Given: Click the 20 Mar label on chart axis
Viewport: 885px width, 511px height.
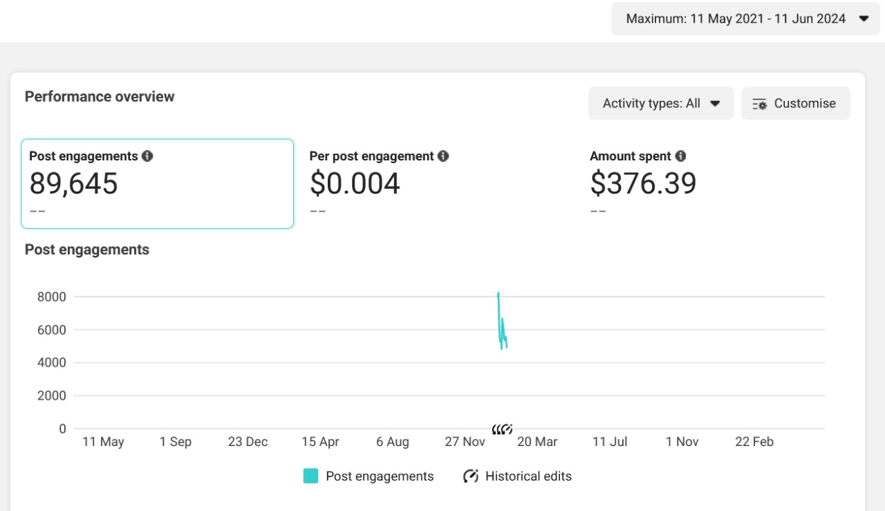Looking at the screenshot, I should point(537,442).
